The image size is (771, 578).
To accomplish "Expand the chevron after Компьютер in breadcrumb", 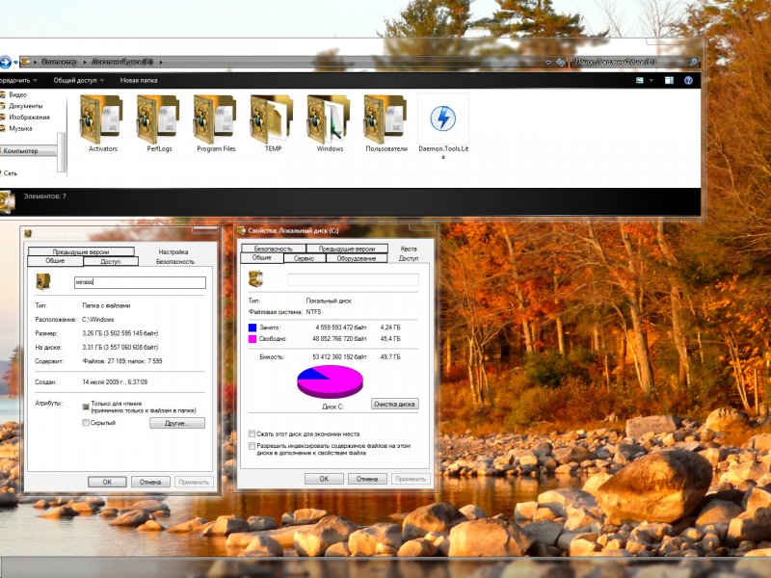I will tap(85, 62).
